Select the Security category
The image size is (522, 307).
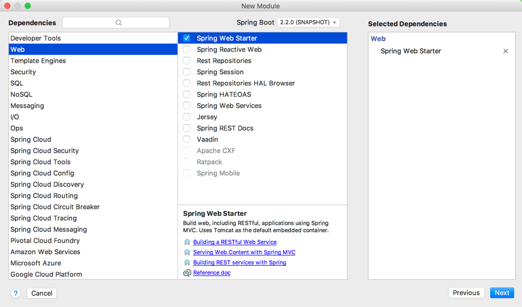[23, 72]
